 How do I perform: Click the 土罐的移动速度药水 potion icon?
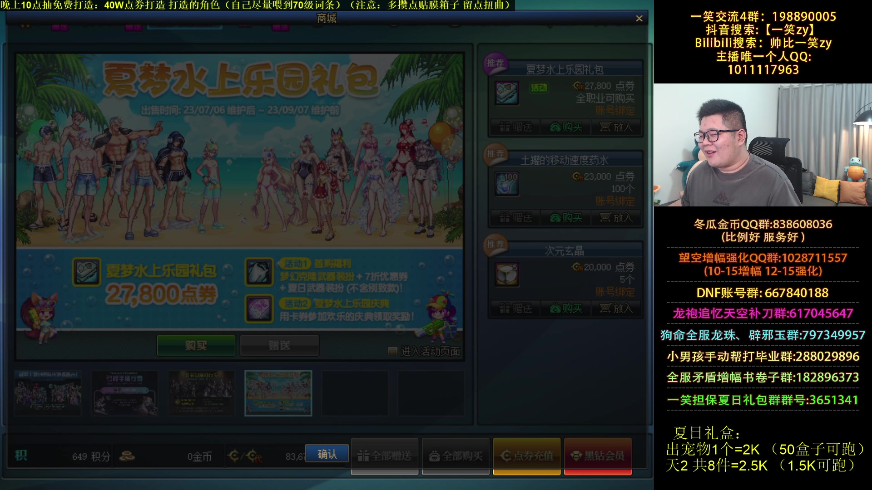(507, 184)
